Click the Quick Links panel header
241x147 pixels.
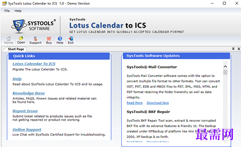59,56
